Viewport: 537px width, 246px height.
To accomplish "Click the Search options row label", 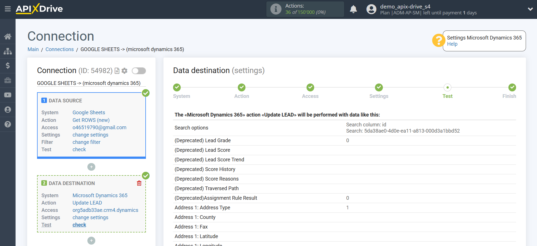I will click(x=191, y=128).
